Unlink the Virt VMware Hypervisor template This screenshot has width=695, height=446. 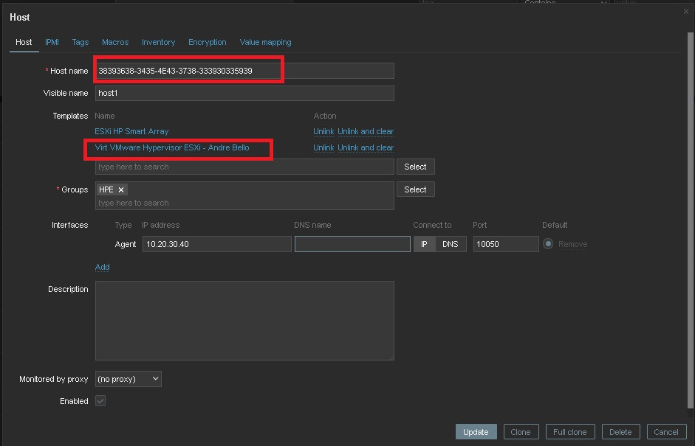click(323, 147)
